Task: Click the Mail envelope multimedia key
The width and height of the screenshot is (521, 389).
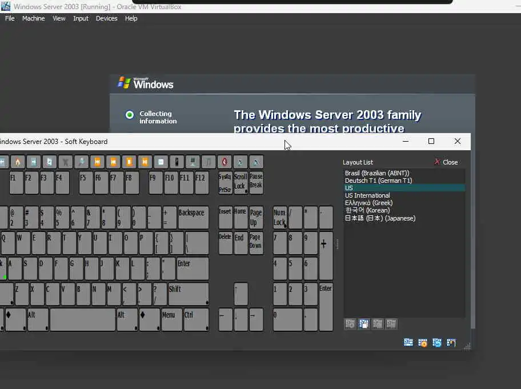Action: [x=161, y=162]
